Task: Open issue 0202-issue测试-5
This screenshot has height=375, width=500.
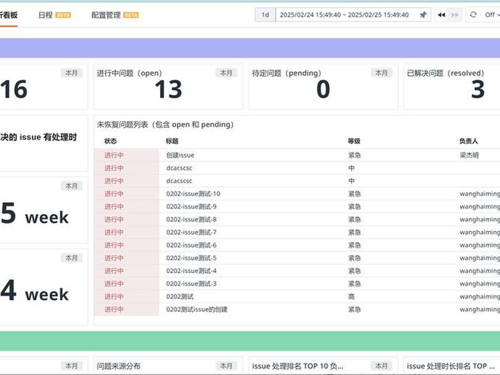Action: click(x=191, y=258)
